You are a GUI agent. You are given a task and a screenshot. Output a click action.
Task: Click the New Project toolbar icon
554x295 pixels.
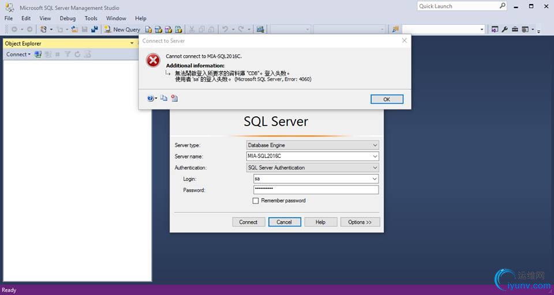pyautogui.click(x=43, y=29)
